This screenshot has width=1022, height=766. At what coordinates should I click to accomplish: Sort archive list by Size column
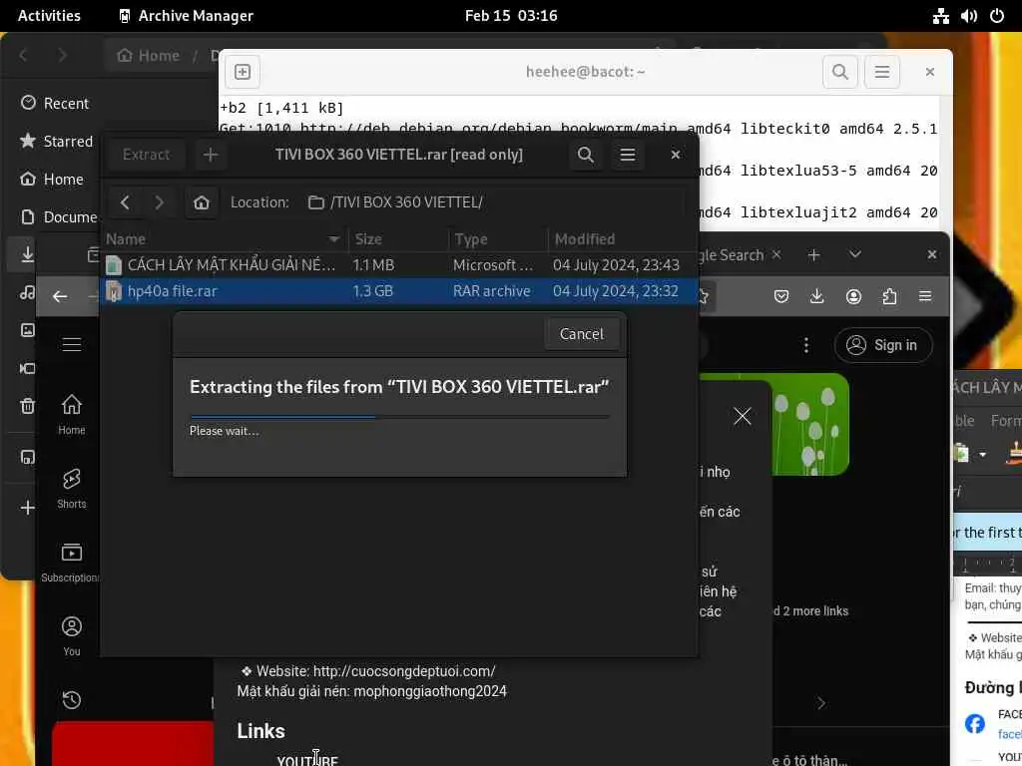[x=399, y=239]
